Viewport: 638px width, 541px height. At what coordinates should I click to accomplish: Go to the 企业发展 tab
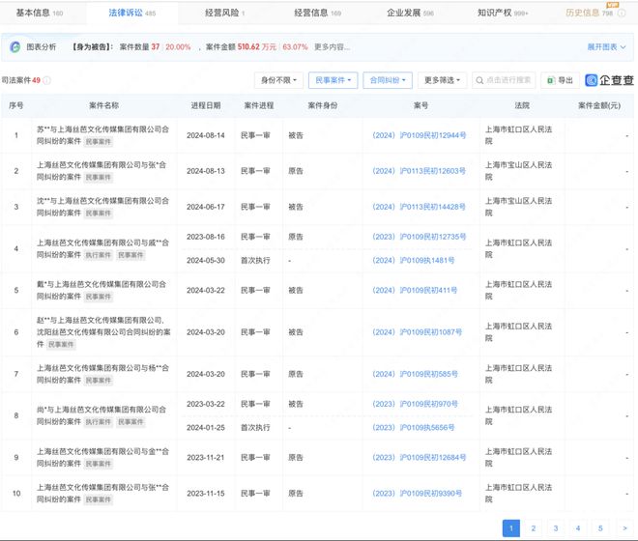410,13
